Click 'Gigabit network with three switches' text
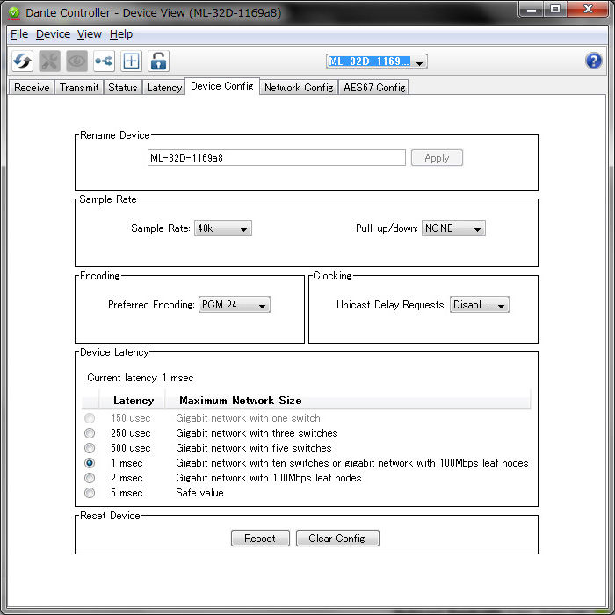This screenshot has width=615, height=615. [257, 433]
